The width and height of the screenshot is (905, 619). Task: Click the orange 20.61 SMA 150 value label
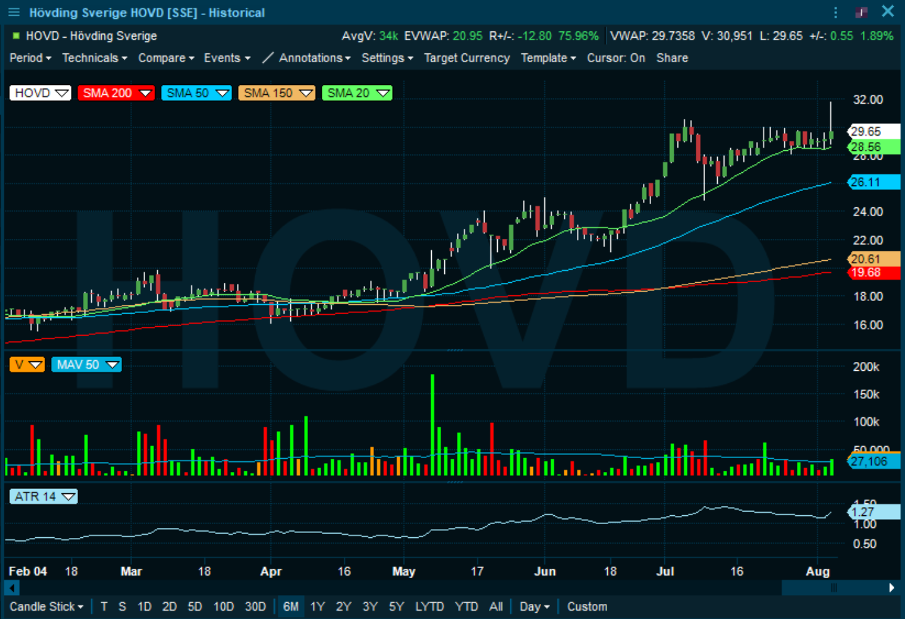pos(874,259)
